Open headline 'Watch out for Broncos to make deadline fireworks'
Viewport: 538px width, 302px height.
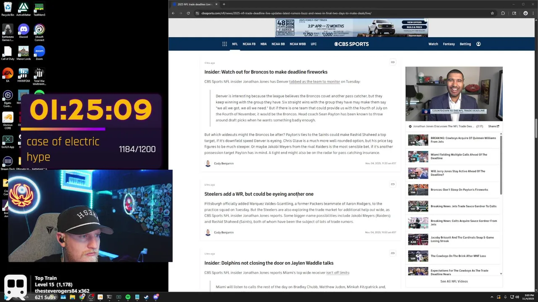tap(266, 72)
